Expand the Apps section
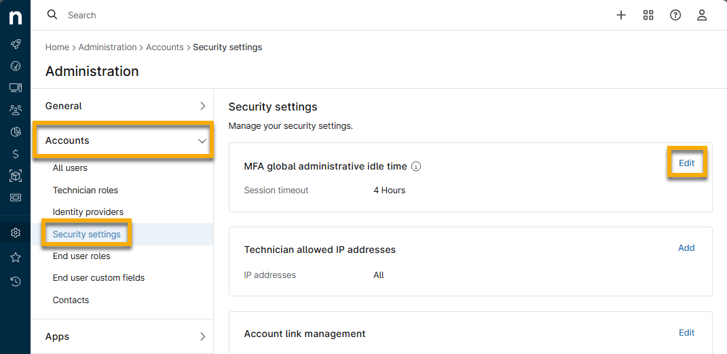Image resolution: width=727 pixels, height=354 pixels. coord(202,336)
